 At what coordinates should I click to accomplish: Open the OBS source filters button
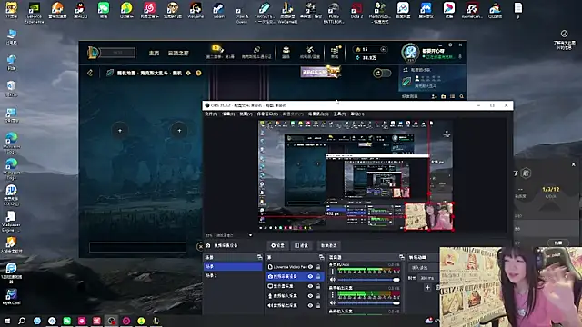coord(301,245)
